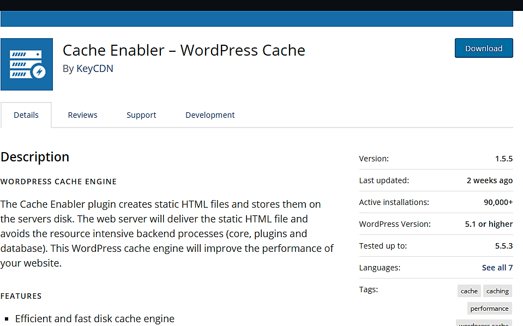Click the Last updated: label
Screen dimensions: 523x326
coord(384,180)
